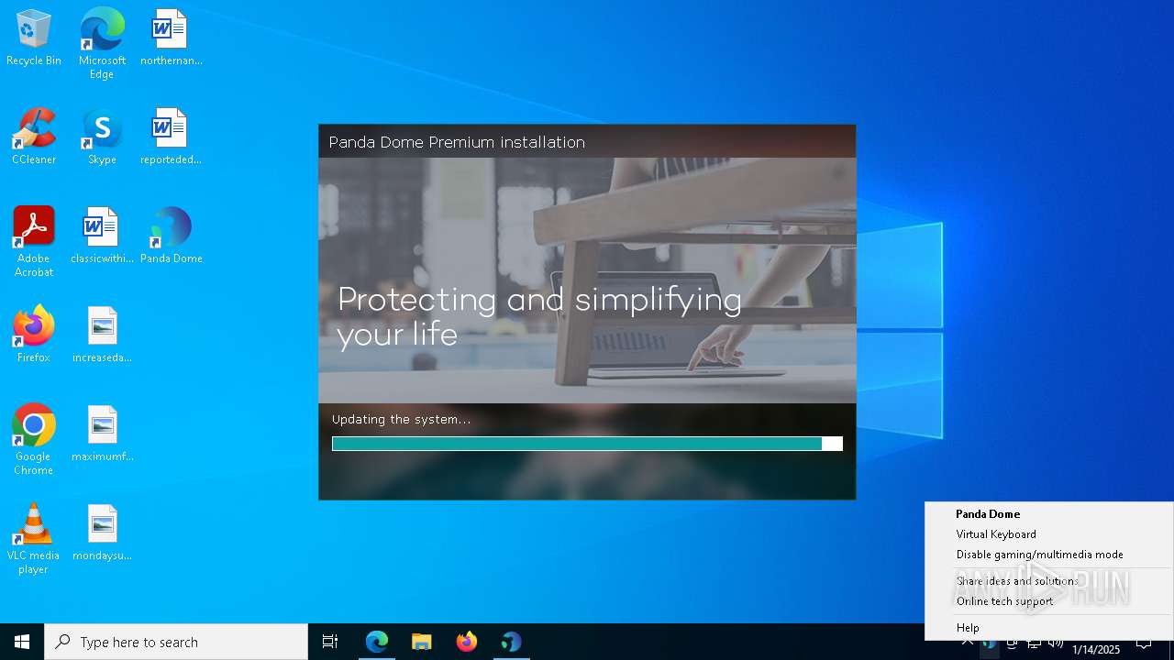Choose Online tech support from the menu
This screenshot has width=1174, height=660.
tap(1048, 601)
